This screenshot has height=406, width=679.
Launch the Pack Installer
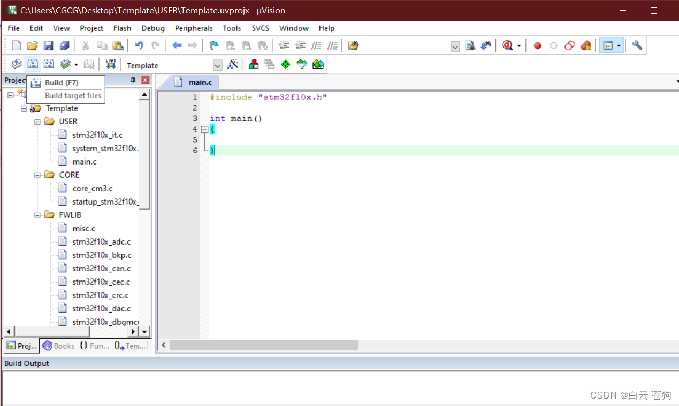coord(318,64)
